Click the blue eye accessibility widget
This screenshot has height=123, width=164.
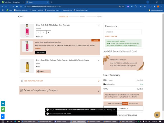pyautogui.click(x=3, y=104)
